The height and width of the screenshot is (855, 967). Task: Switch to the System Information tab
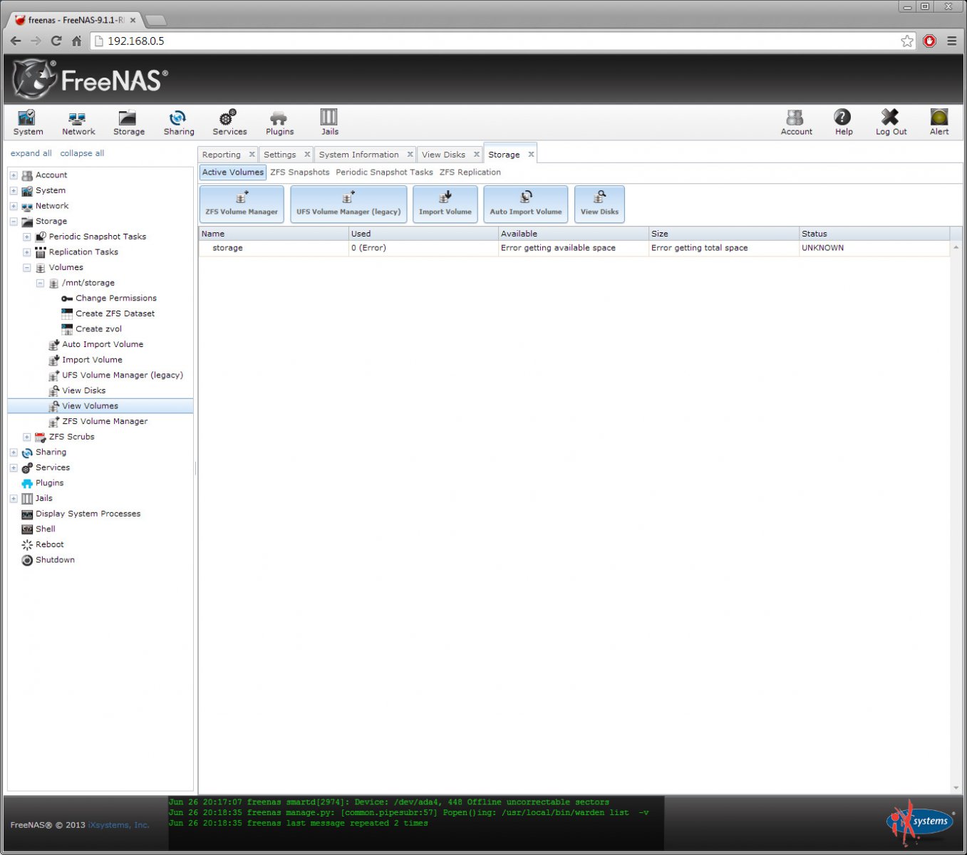[358, 155]
